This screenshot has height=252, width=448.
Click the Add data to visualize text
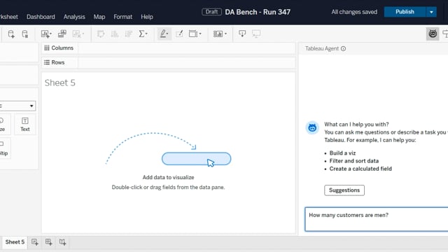coord(168,177)
